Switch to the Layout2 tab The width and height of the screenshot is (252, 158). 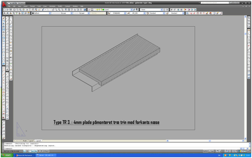[x=38, y=140]
